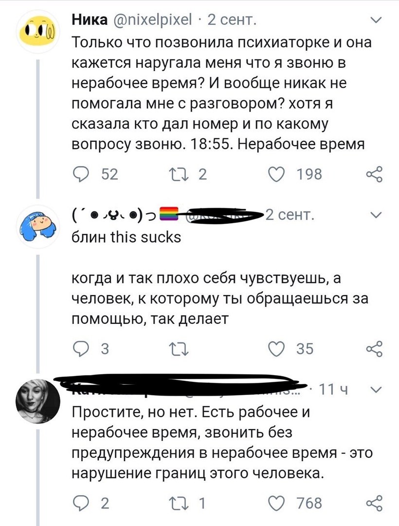Share Ника's tweet
Image resolution: width=399 pixels, height=526 pixels.
pos(374,174)
